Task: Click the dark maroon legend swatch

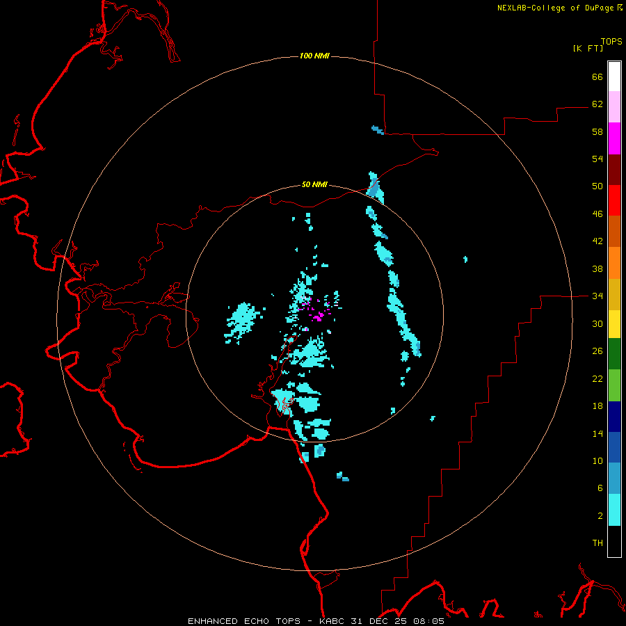Action: (614, 170)
